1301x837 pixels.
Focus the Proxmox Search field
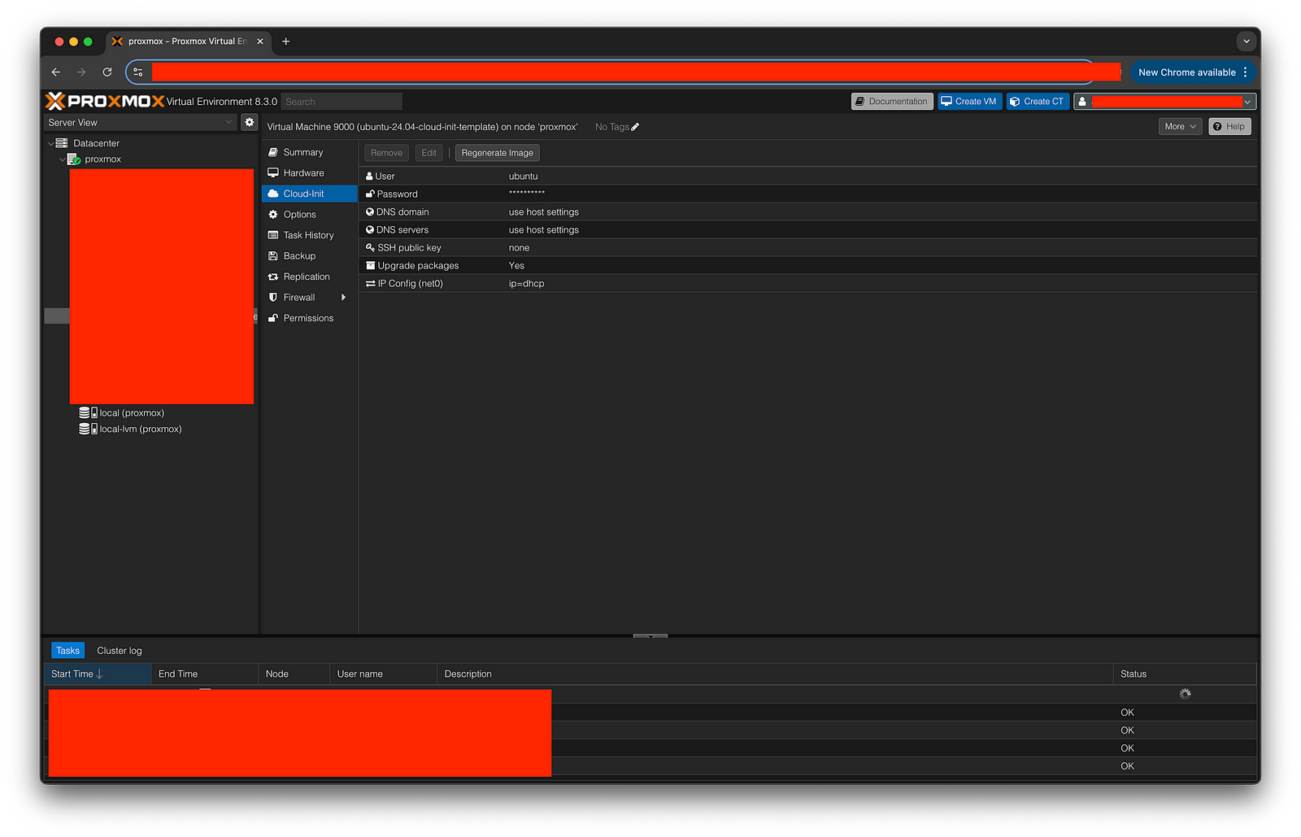pyautogui.click(x=342, y=102)
